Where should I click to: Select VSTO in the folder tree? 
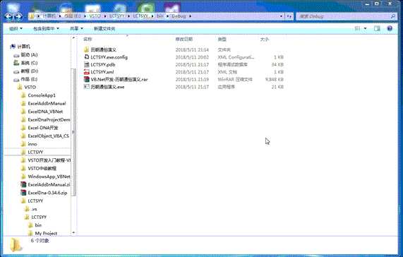pos(30,88)
